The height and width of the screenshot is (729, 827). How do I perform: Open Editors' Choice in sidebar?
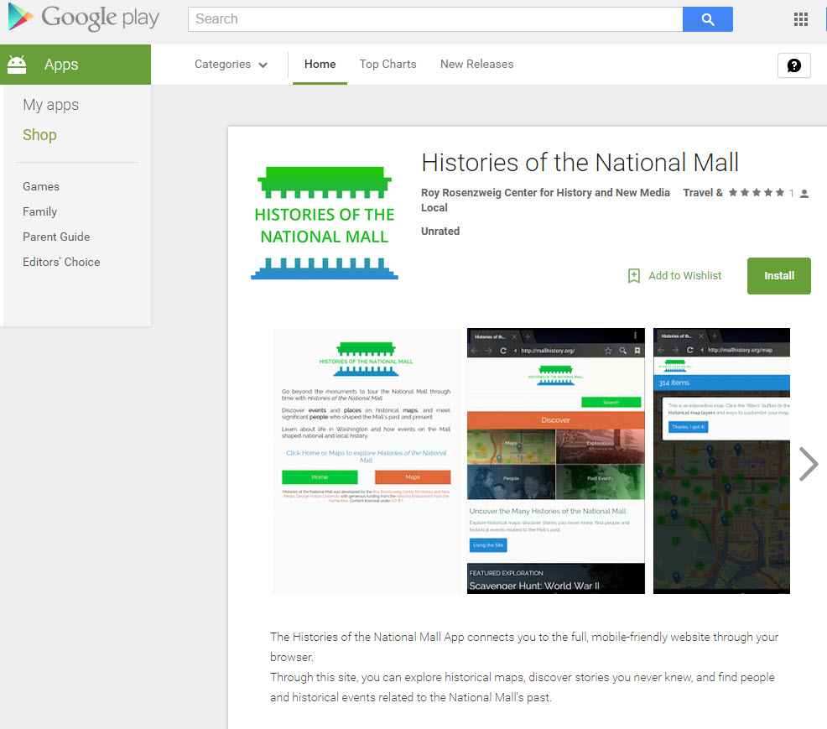coord(61,263)
